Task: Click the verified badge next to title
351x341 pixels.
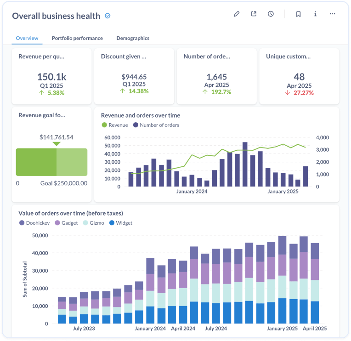Action: (x=108, y=16)
